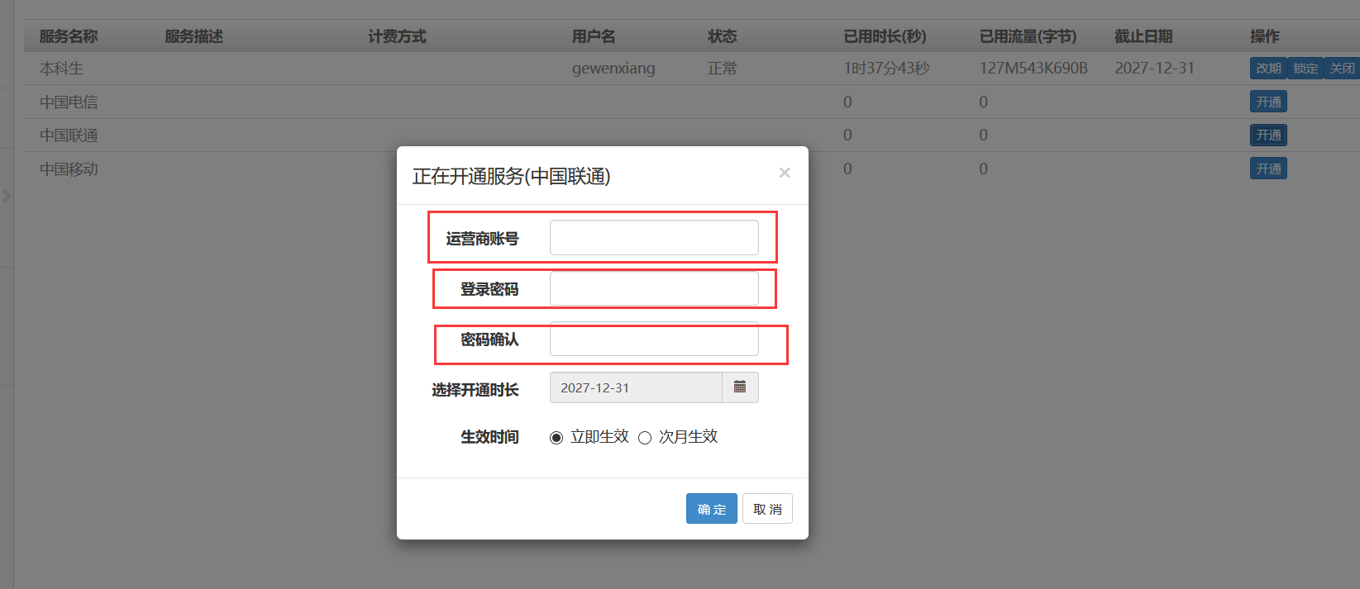
Task: Click the 生效时间 field label
Action: [489, 437]
